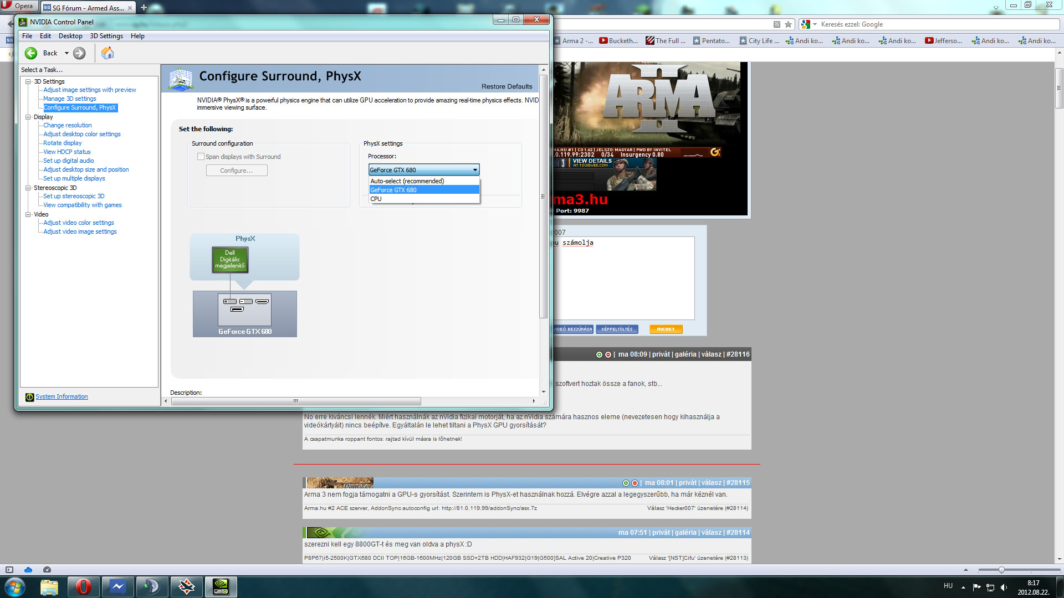Click the Forward arrow icon
The height and width of the screenshot is (598, 1064).
click(79, 53)
